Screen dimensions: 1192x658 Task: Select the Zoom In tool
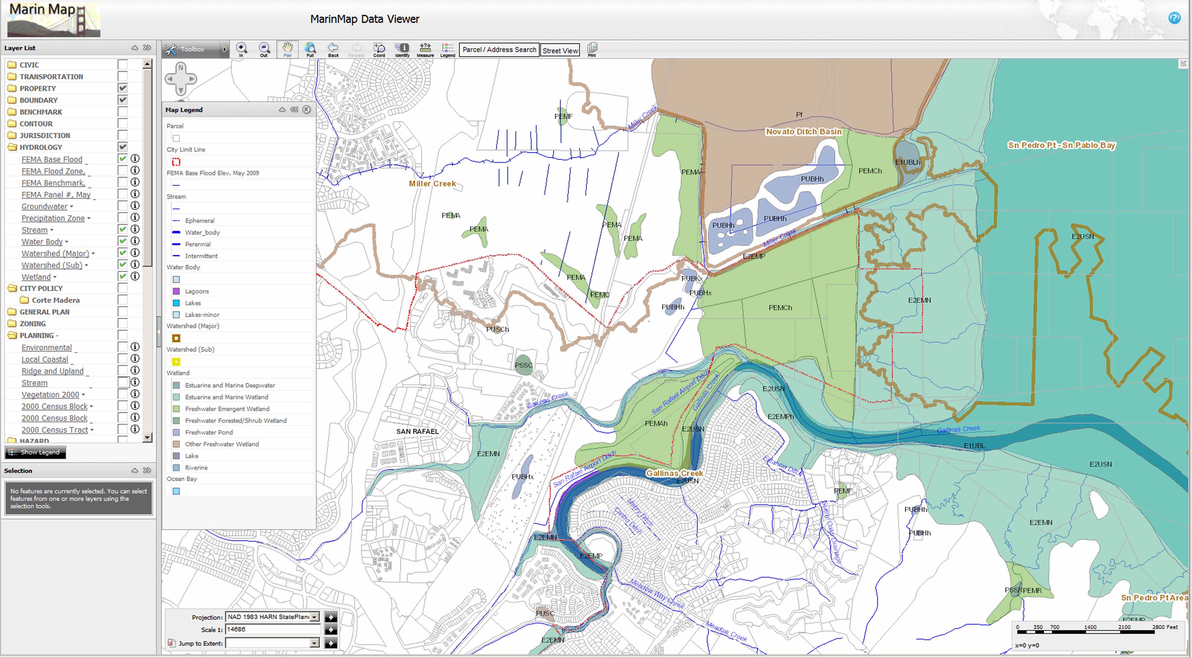[241, 49]
